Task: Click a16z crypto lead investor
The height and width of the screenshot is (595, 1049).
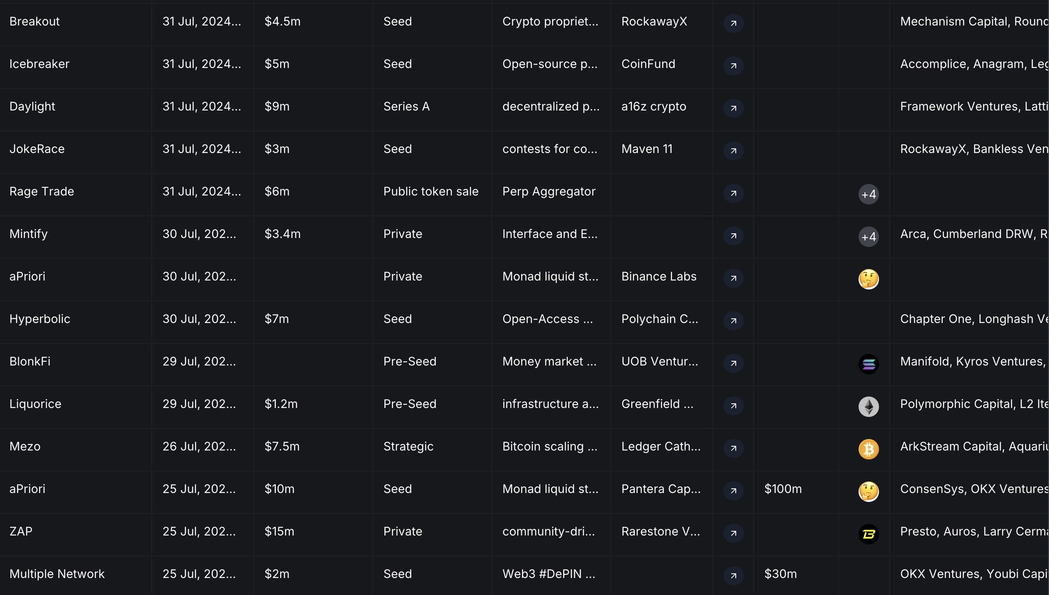Action: (x=654, y=106)
